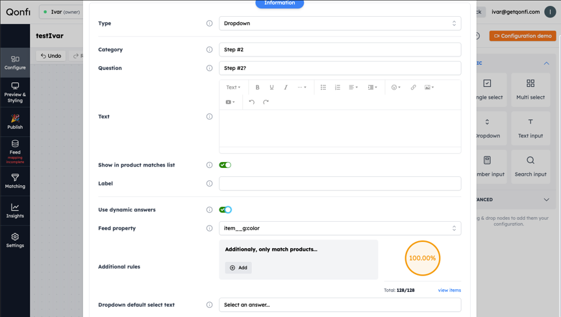Select the Search input node
The height and width of the screenshot is (317, 561).
pyautogui.click(x=530, y=167)
